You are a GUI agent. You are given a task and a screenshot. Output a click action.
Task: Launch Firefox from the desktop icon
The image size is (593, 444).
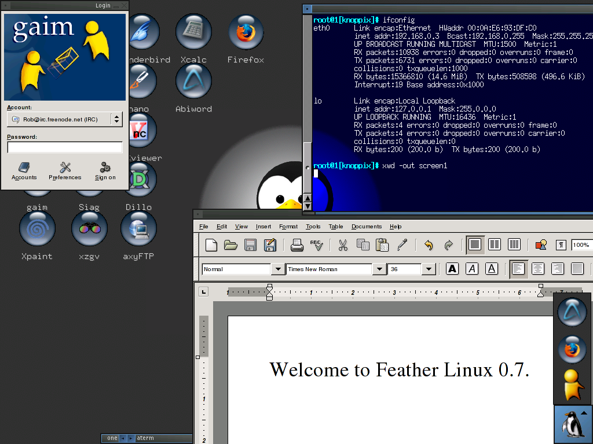click(246, 32)
